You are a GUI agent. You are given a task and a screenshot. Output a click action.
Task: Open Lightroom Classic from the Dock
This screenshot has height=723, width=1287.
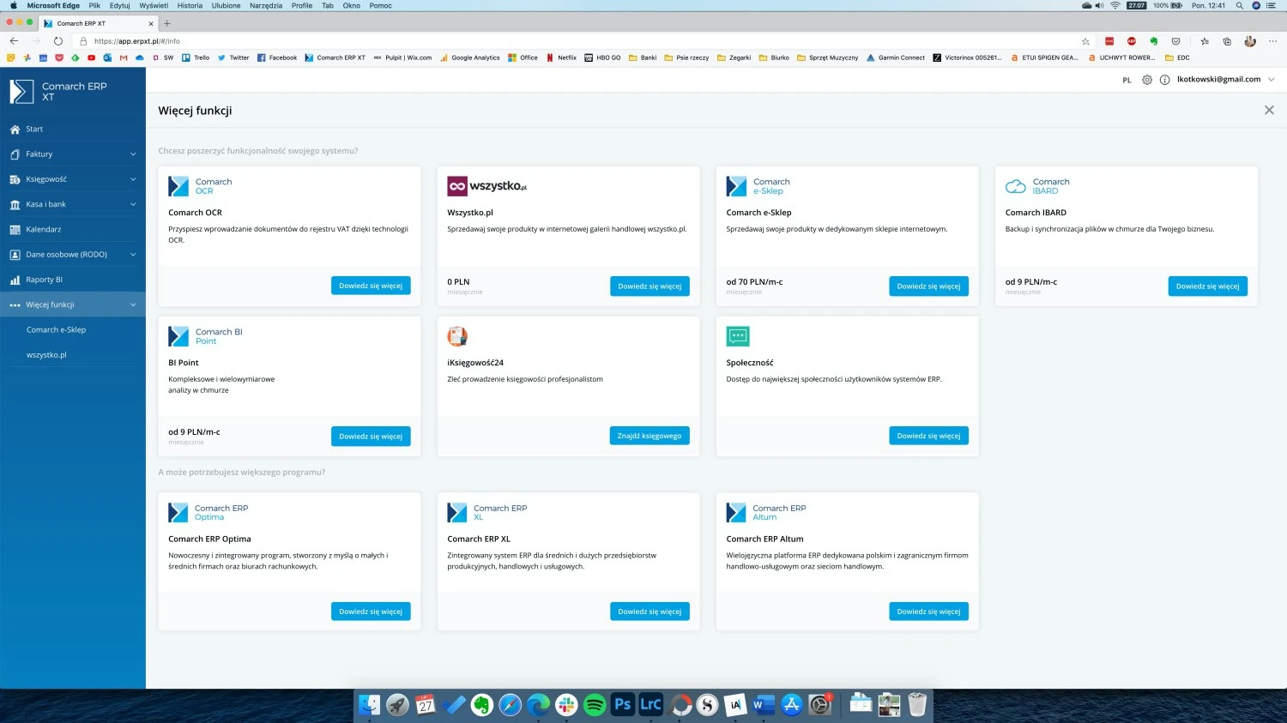point(651,705)
